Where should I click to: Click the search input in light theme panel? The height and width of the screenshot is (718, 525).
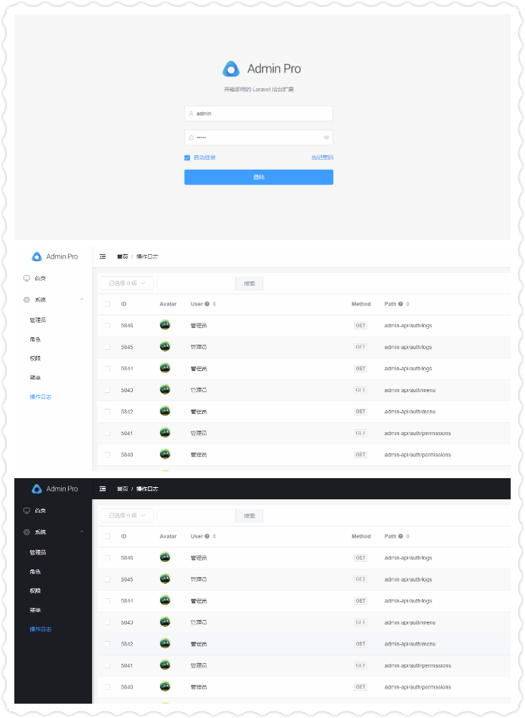click(x=197, y=284)
